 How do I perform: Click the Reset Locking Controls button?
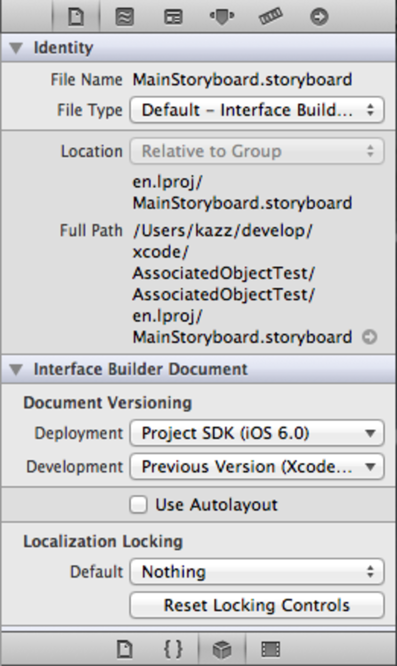click(257, 605)
